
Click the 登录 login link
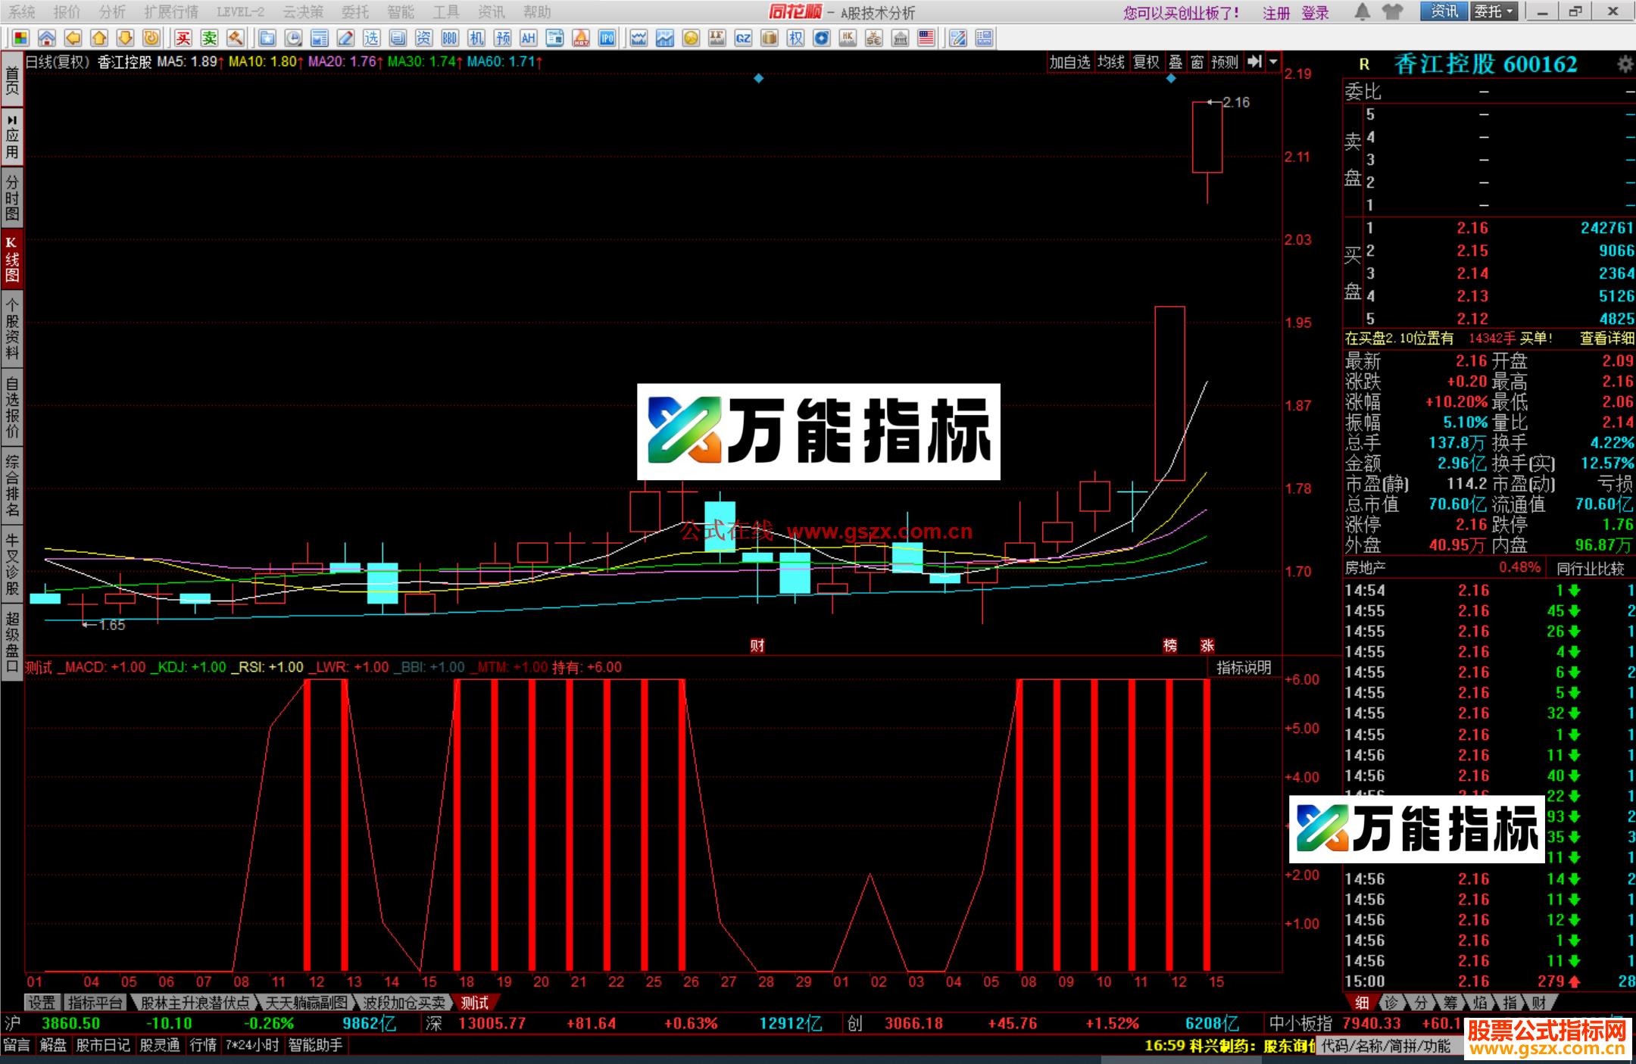pos(1316,12)
